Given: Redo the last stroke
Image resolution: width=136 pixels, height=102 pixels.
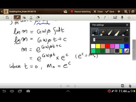Looking at the screenshot, I should (x=105, y=18).
